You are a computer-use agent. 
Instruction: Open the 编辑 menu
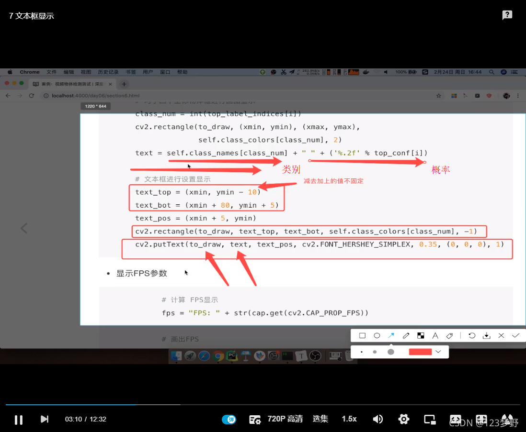[69, 72]
